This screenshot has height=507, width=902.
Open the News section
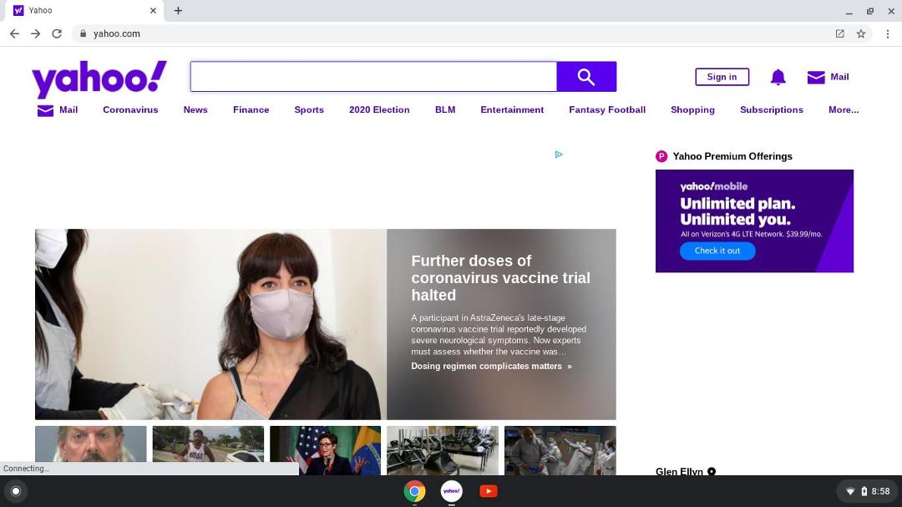point(195,110)
